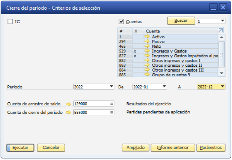Open the link arrow next to Activo
This screenshot has height=160, width=232.
tap(147, 37)
